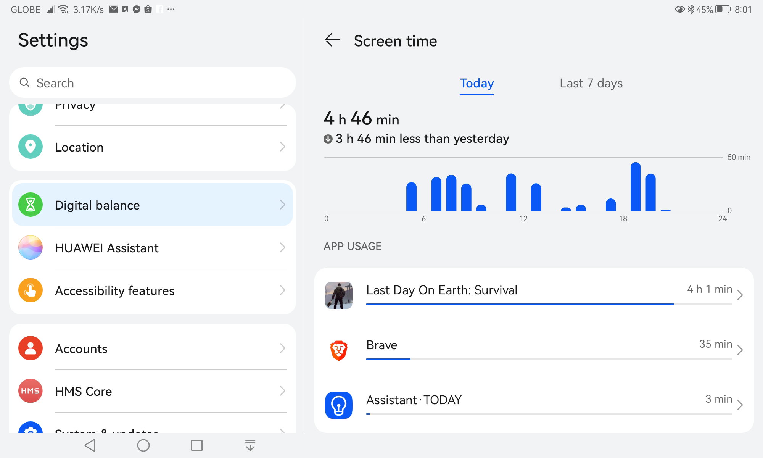Image resolution: width=763 pixels, height=458 pixels.
Task: Open Location settings
Action: point(153,147)
